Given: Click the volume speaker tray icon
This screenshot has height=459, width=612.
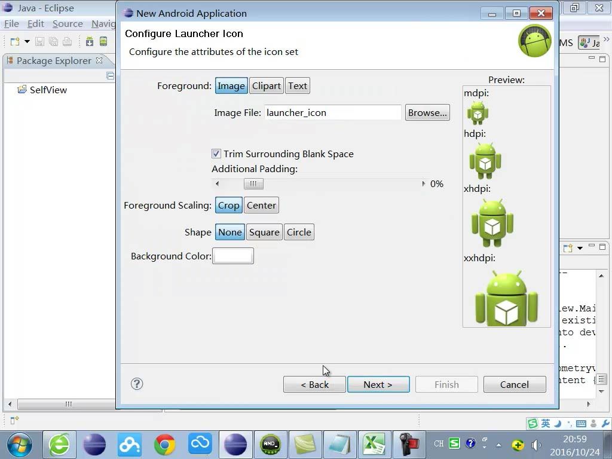Looking at the screenshot, I should point(536,445).
